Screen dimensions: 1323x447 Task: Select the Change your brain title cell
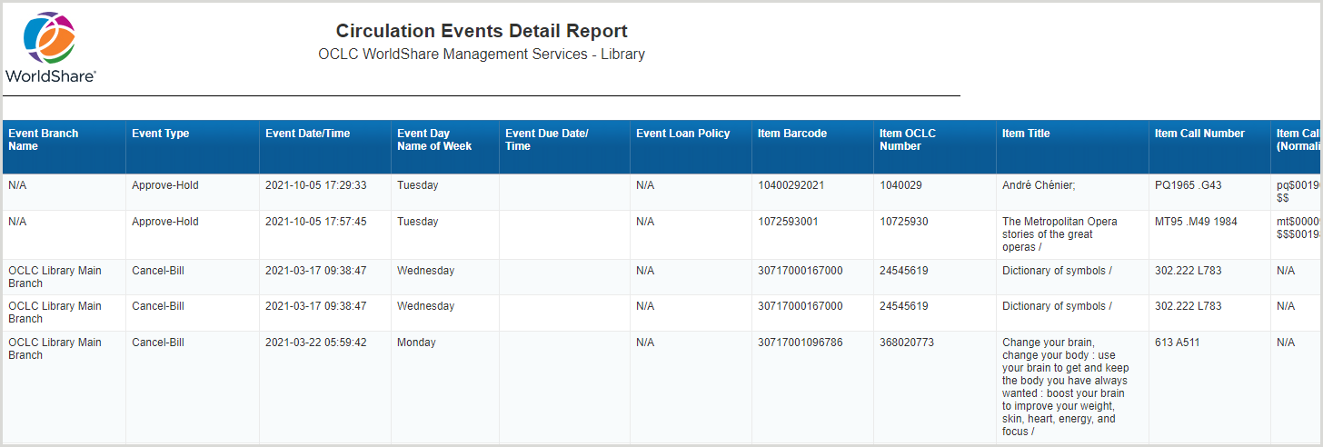(x=1063, y=387)
